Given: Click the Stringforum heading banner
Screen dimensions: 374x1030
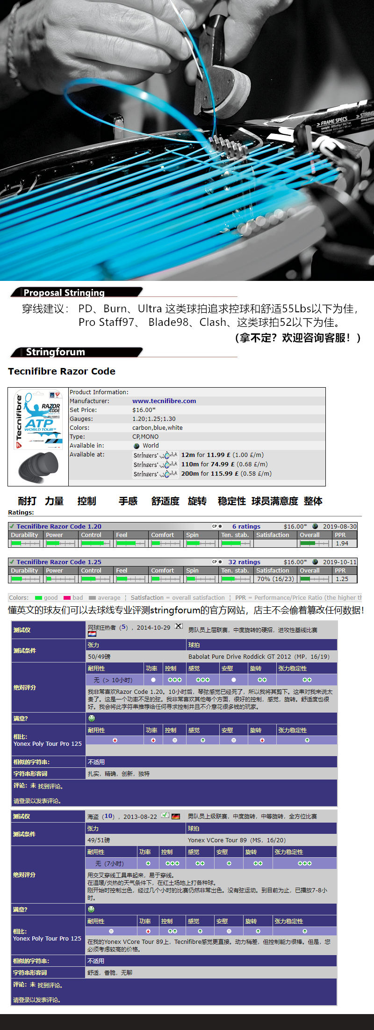Looking at the screenshot, I should pos(76,352).
